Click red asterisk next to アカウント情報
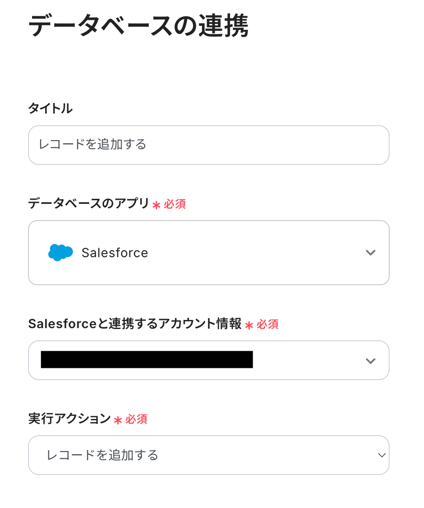 tap(249, 325)
